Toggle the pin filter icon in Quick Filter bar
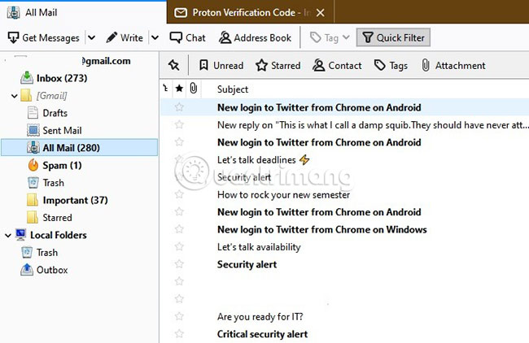 (174, 65)
